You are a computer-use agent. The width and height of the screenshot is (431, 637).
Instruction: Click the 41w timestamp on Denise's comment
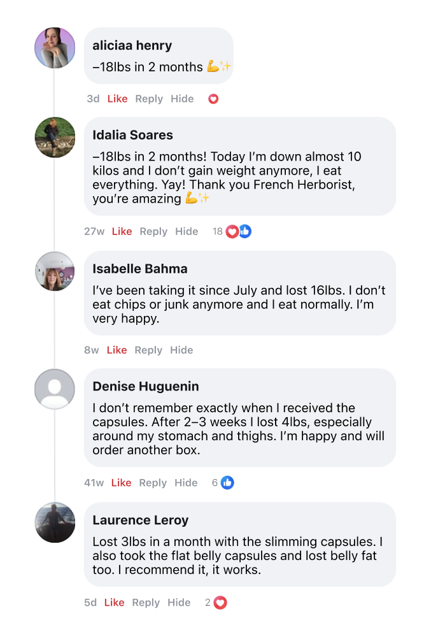94,483
